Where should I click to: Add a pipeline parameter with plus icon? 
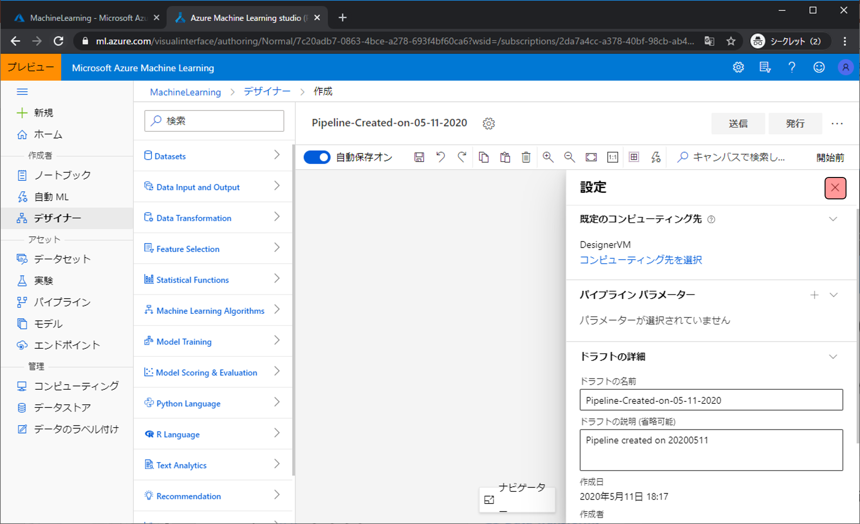pos(814,295)
